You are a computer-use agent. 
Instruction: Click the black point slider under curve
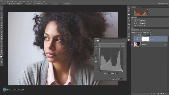tap(100, 71)
